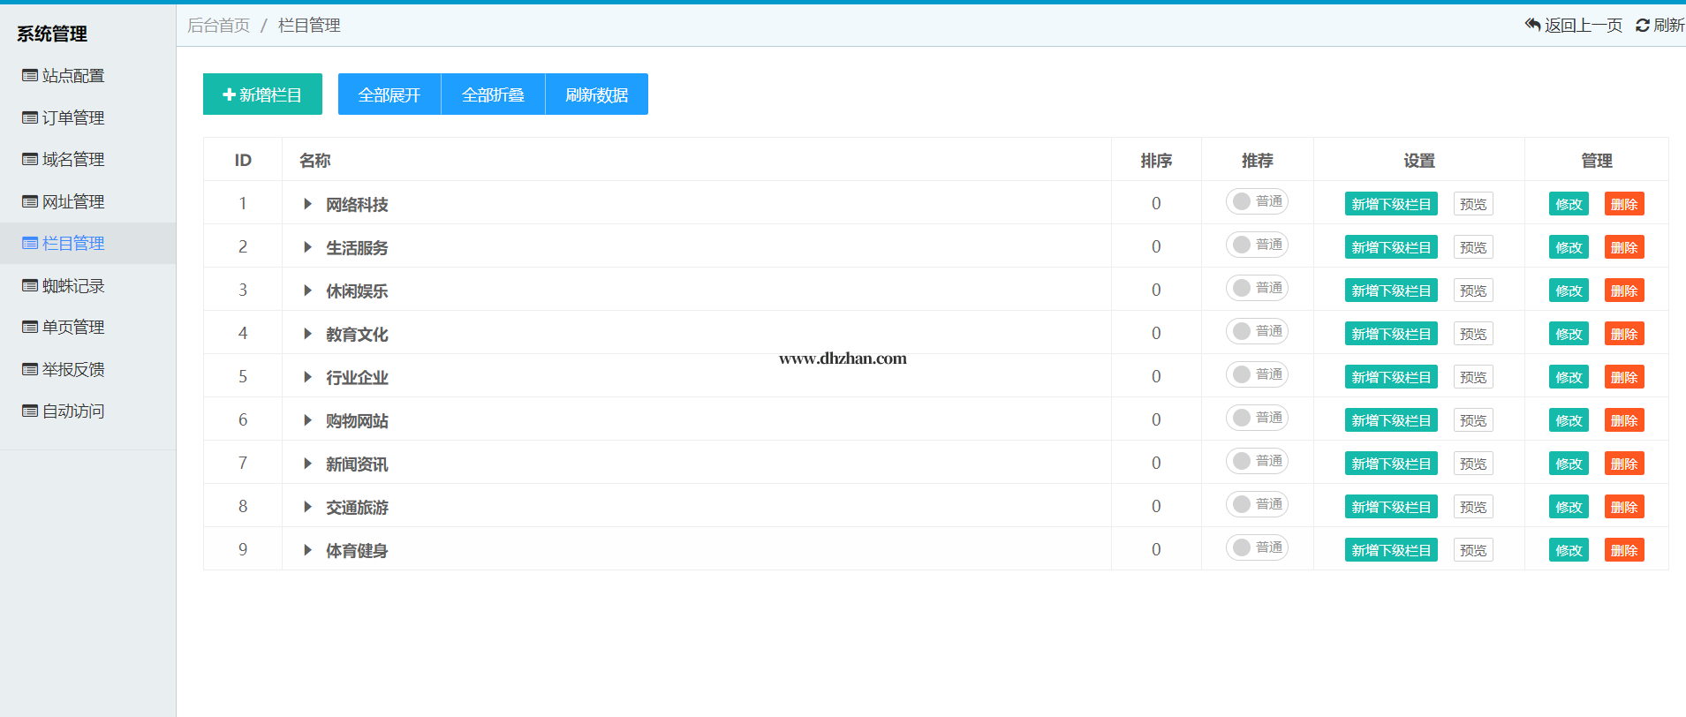Toggle the 推荐 switch for 体育健身

coord(1256,548)
